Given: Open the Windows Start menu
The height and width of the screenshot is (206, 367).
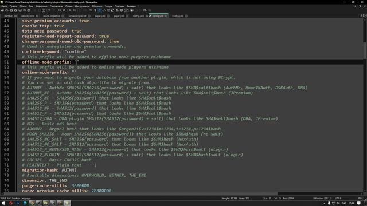Looking at the screenshot, I should pos(3,203).
